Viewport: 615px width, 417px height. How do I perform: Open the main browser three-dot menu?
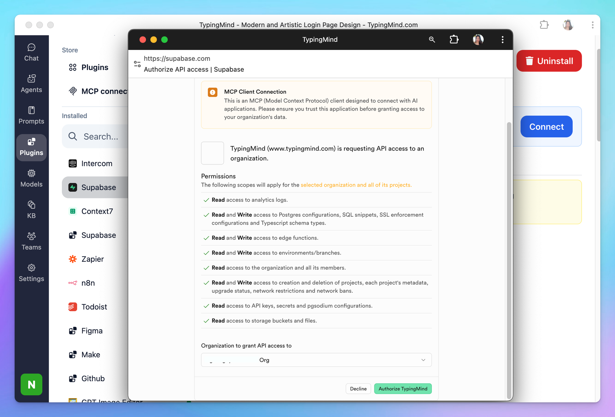coord(592,25)
